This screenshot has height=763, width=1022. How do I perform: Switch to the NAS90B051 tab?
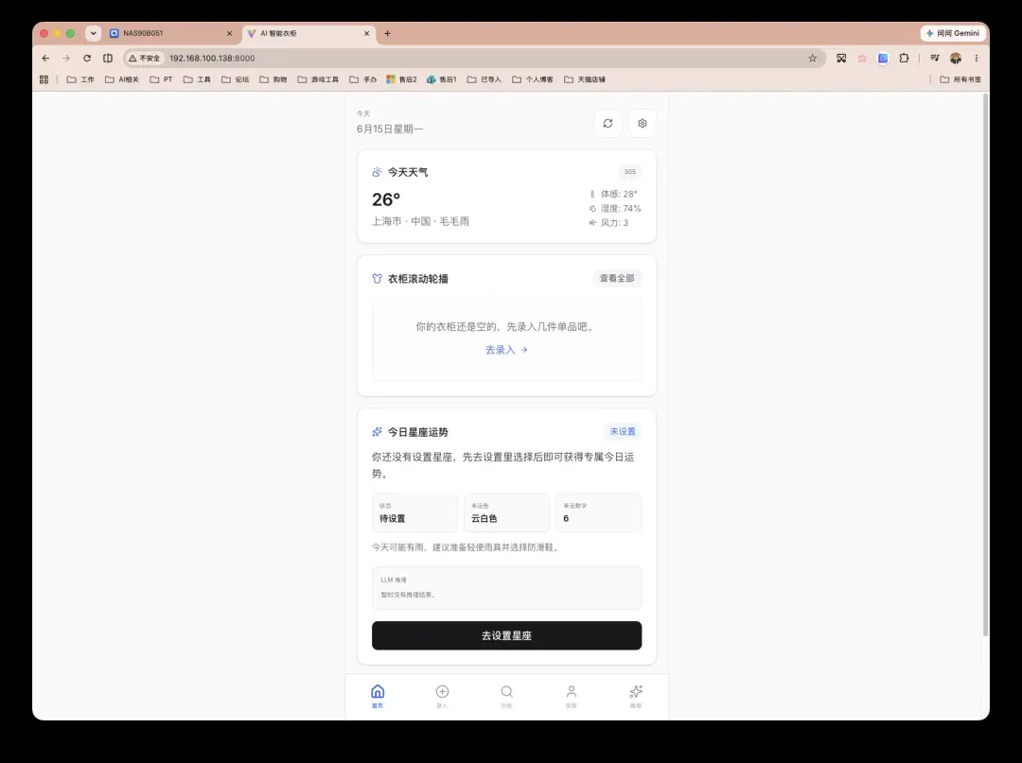[170, 33]
